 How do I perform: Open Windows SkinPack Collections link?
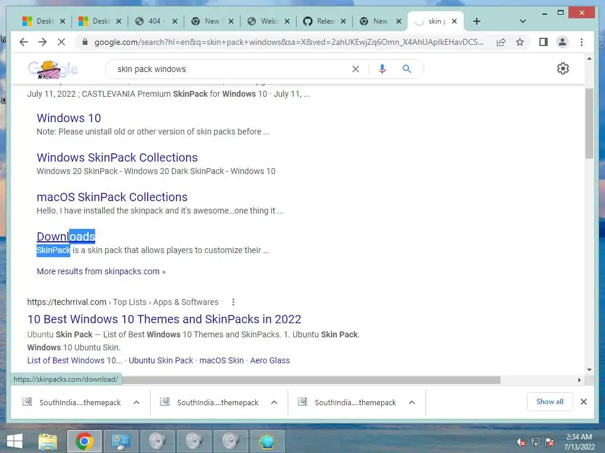[x=117, y=157]
